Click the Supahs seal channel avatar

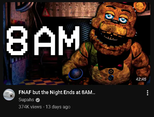[x=9, y=95]
